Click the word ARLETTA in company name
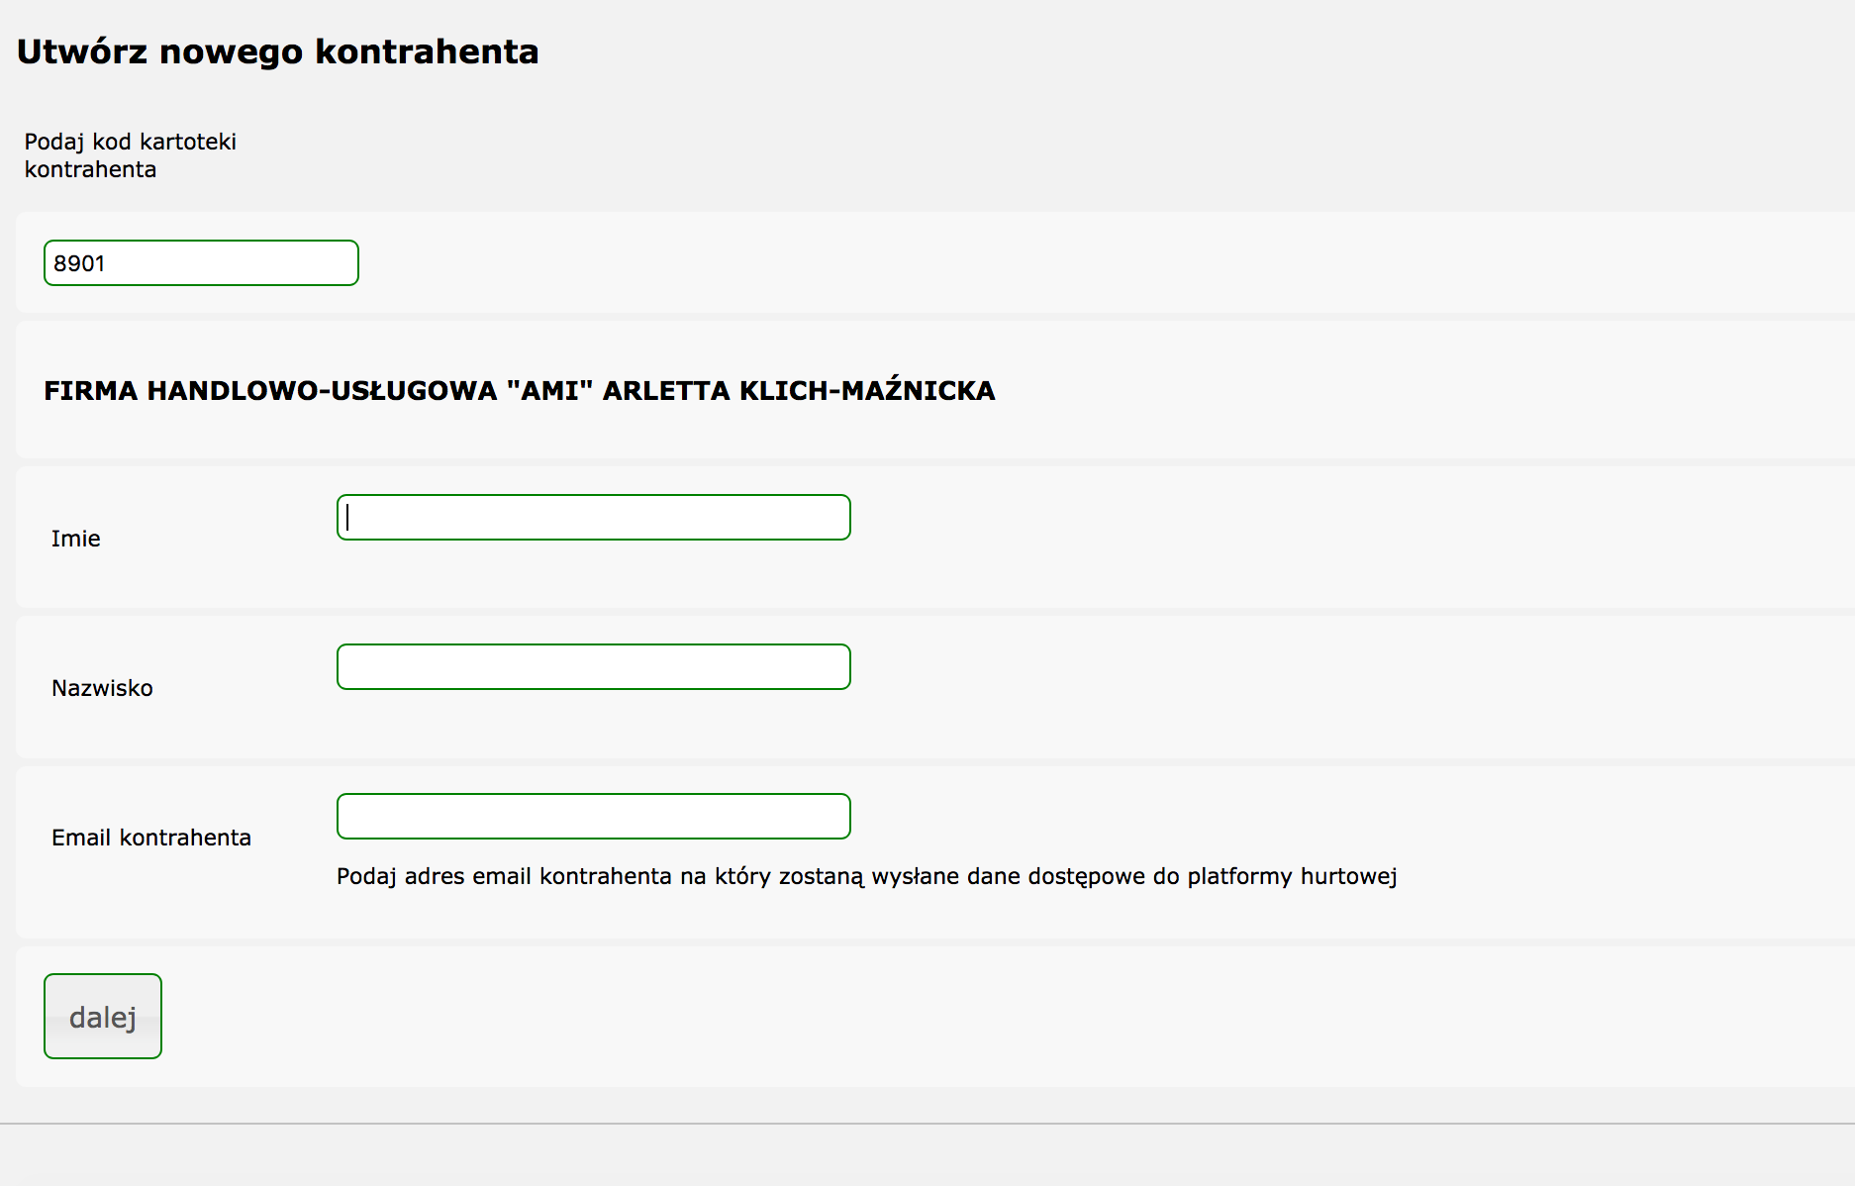 (666, 391)
